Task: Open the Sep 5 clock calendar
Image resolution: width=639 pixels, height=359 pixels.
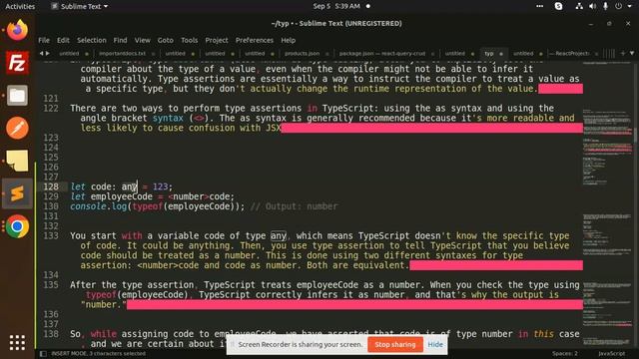Action: pyautogui.click(x=336, y=6)
